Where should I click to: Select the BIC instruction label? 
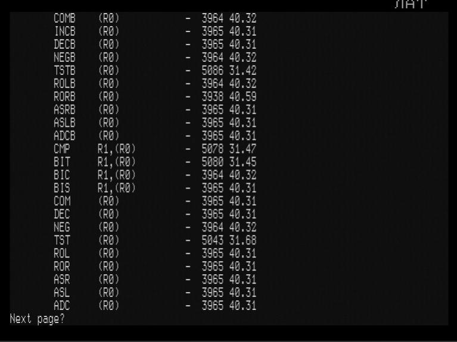pyautogui.click(x=62, y=175)
